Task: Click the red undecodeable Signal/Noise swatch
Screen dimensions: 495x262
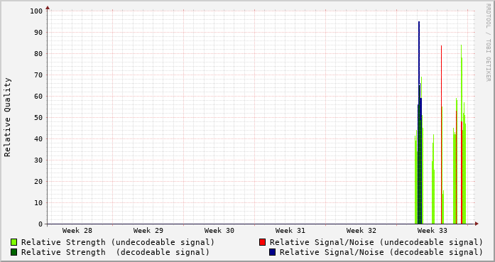Action: click(262, 242)
